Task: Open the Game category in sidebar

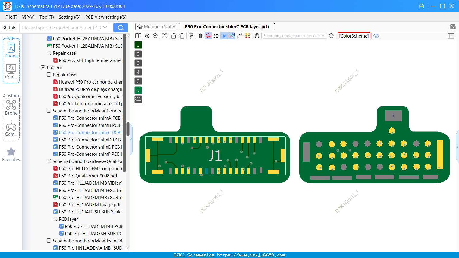Action: 11,129
